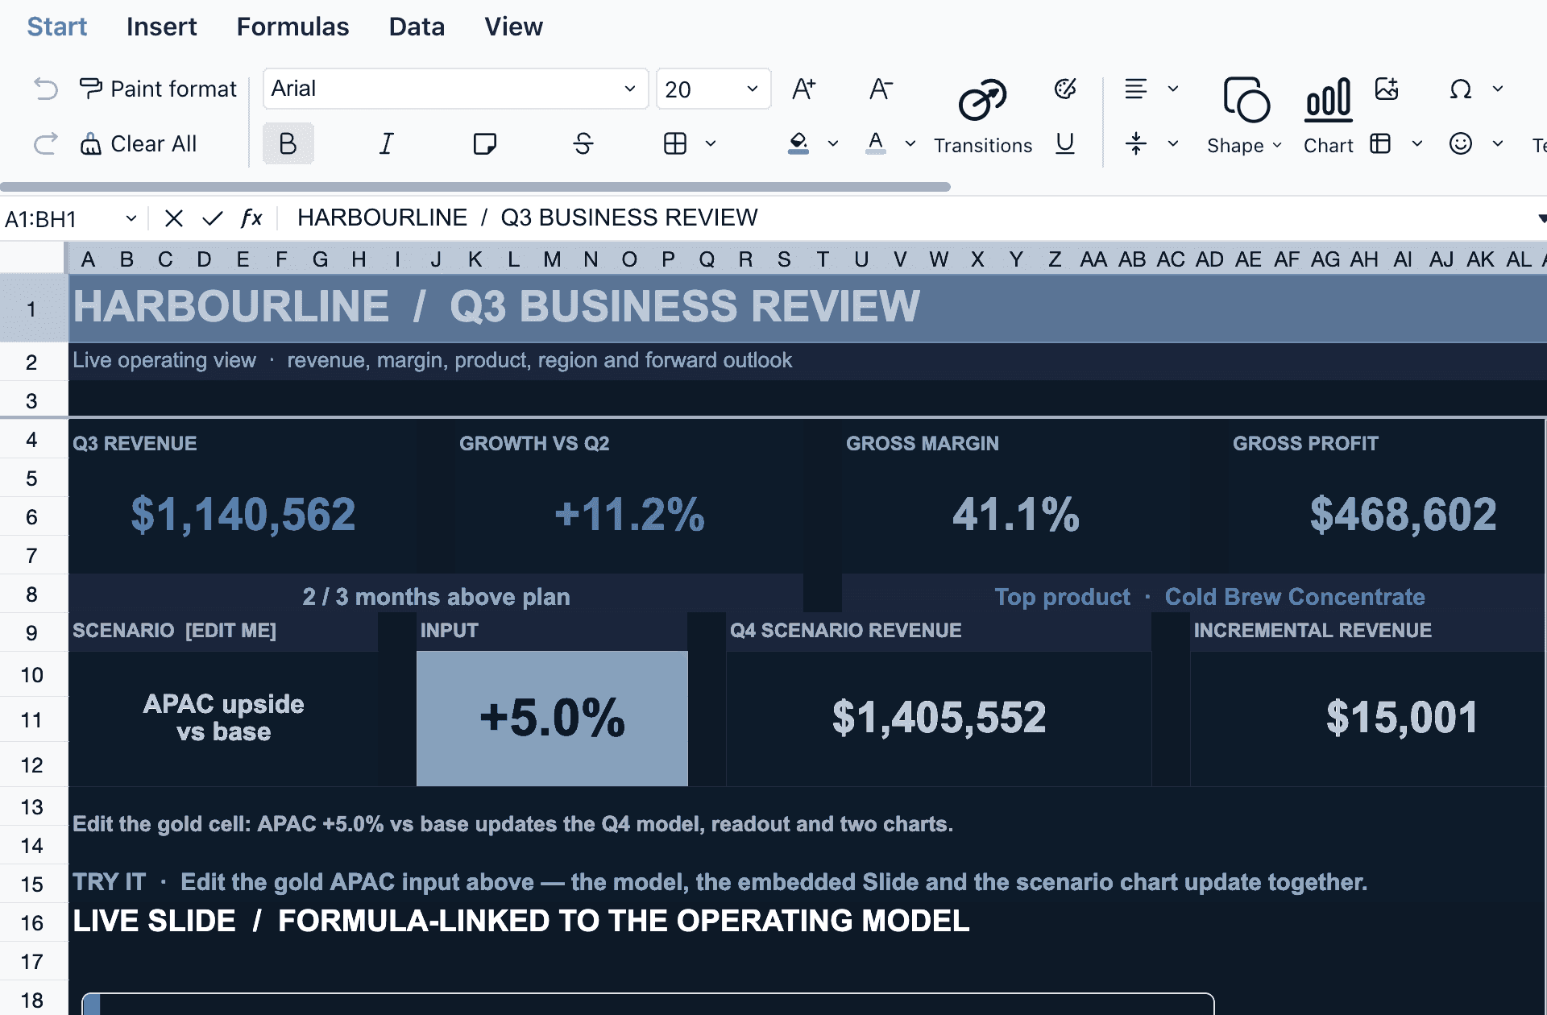Open the font size 20 dropdown
1547x1015 pixels.
click(x=713, y=89)
